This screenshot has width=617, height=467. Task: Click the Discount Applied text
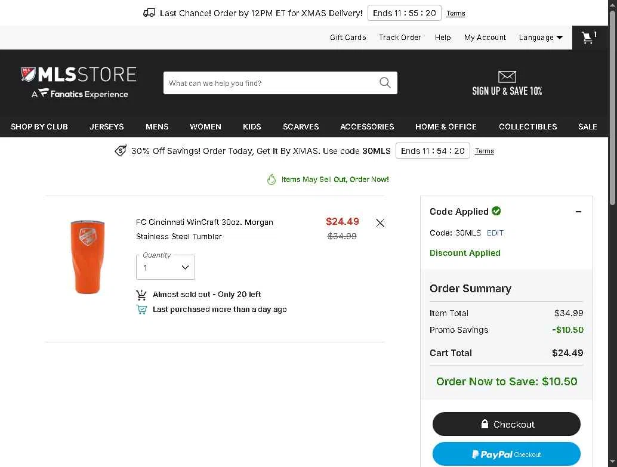[x=465, y=253]
